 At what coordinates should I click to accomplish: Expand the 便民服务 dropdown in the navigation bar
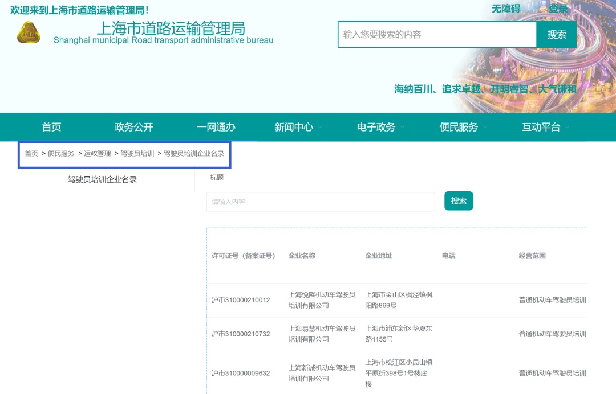point(463,127)
